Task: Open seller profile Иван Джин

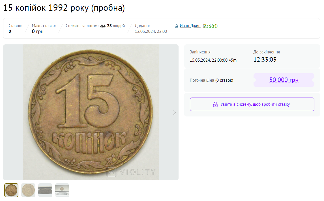Action: pyautogui.click(x=190, y=26)
